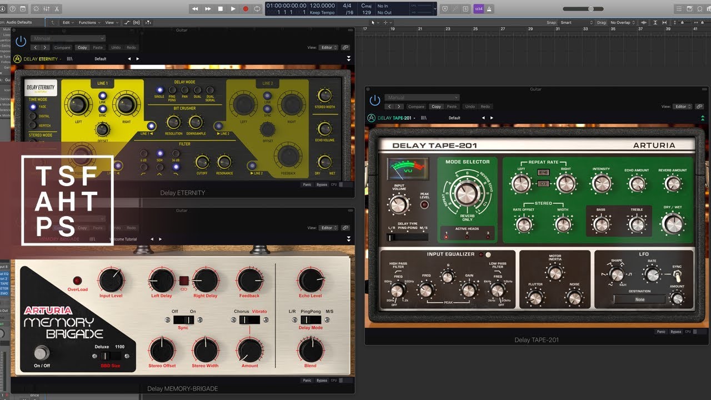Toggle the automation curve icon in tracks toolbar
The width and height of the screenshot is (711, 400).
(128, 22)
